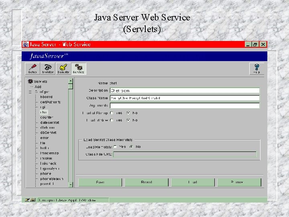Click the Servlets gear icon in tree
Viewport: 289px width, 217px height.
(30, 81)
